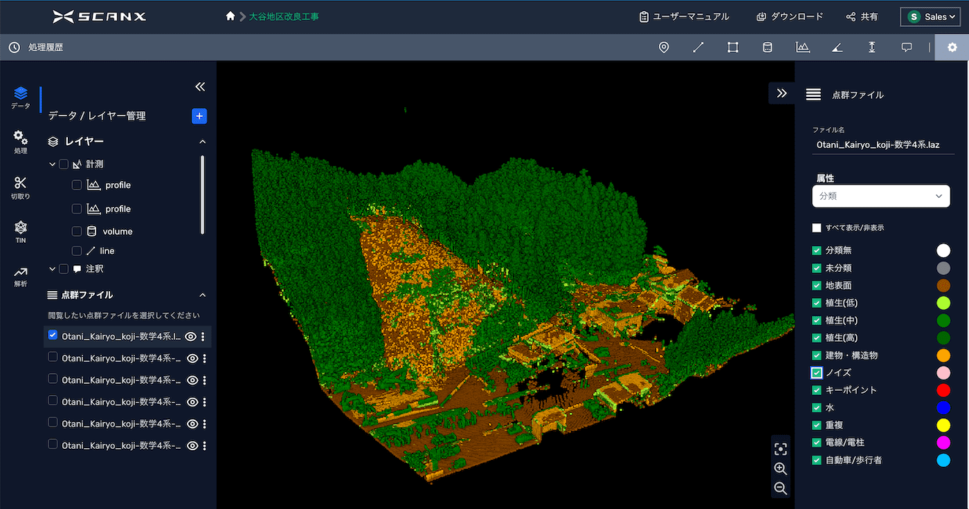
Task: Open the 切取り sidebar tab
Action: tap(21, 187)
